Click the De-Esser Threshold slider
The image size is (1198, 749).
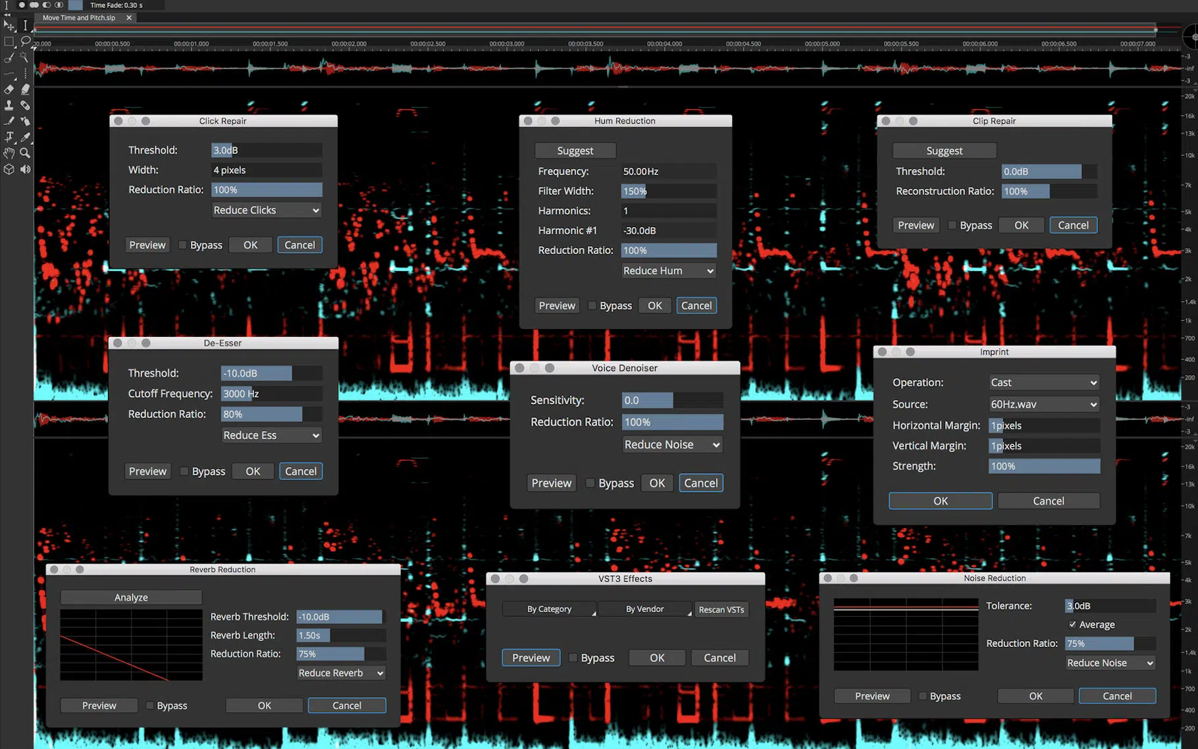coord(271,373)
